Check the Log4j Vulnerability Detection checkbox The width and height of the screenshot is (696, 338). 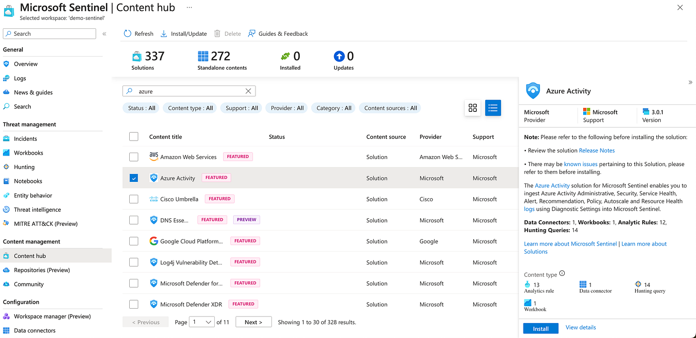(134, 262)
